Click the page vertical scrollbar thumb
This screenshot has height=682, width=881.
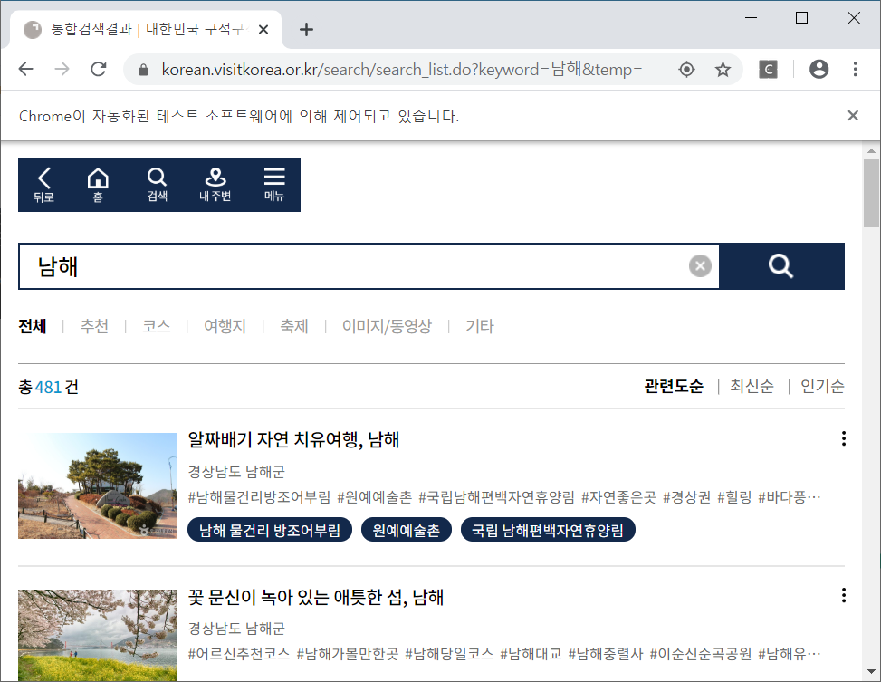pos(871,194)
